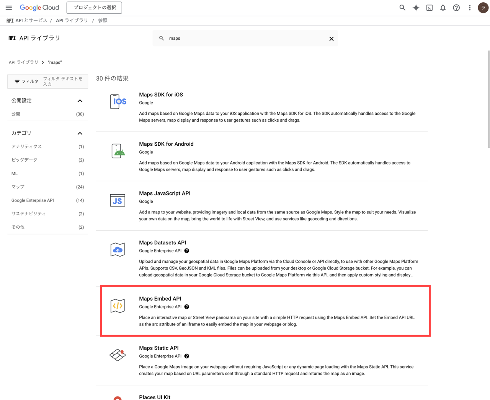
Task: Collapse the 公開設定 section
Action: tap(80, 101)
